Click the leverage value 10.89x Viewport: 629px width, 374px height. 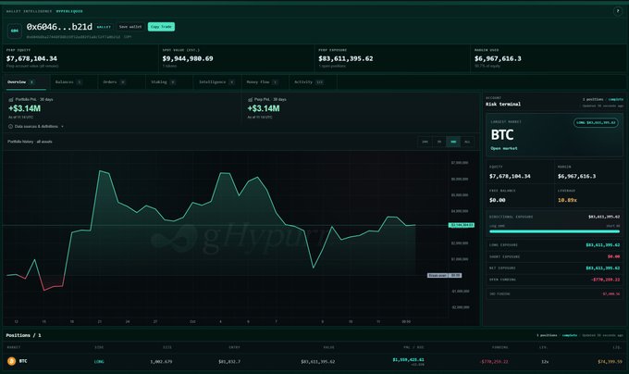[567, 200]
